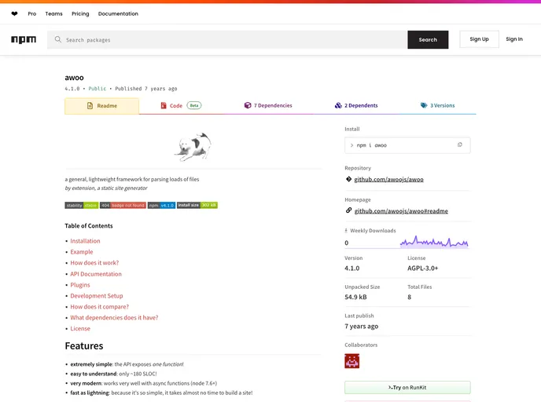Open Pricing in the top menu

click(80, 14)
